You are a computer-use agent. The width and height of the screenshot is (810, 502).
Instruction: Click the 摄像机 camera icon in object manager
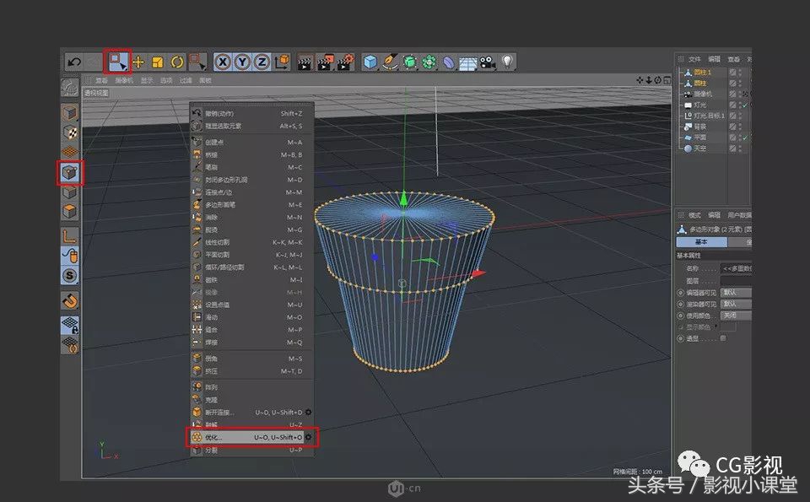click(687, 94)
